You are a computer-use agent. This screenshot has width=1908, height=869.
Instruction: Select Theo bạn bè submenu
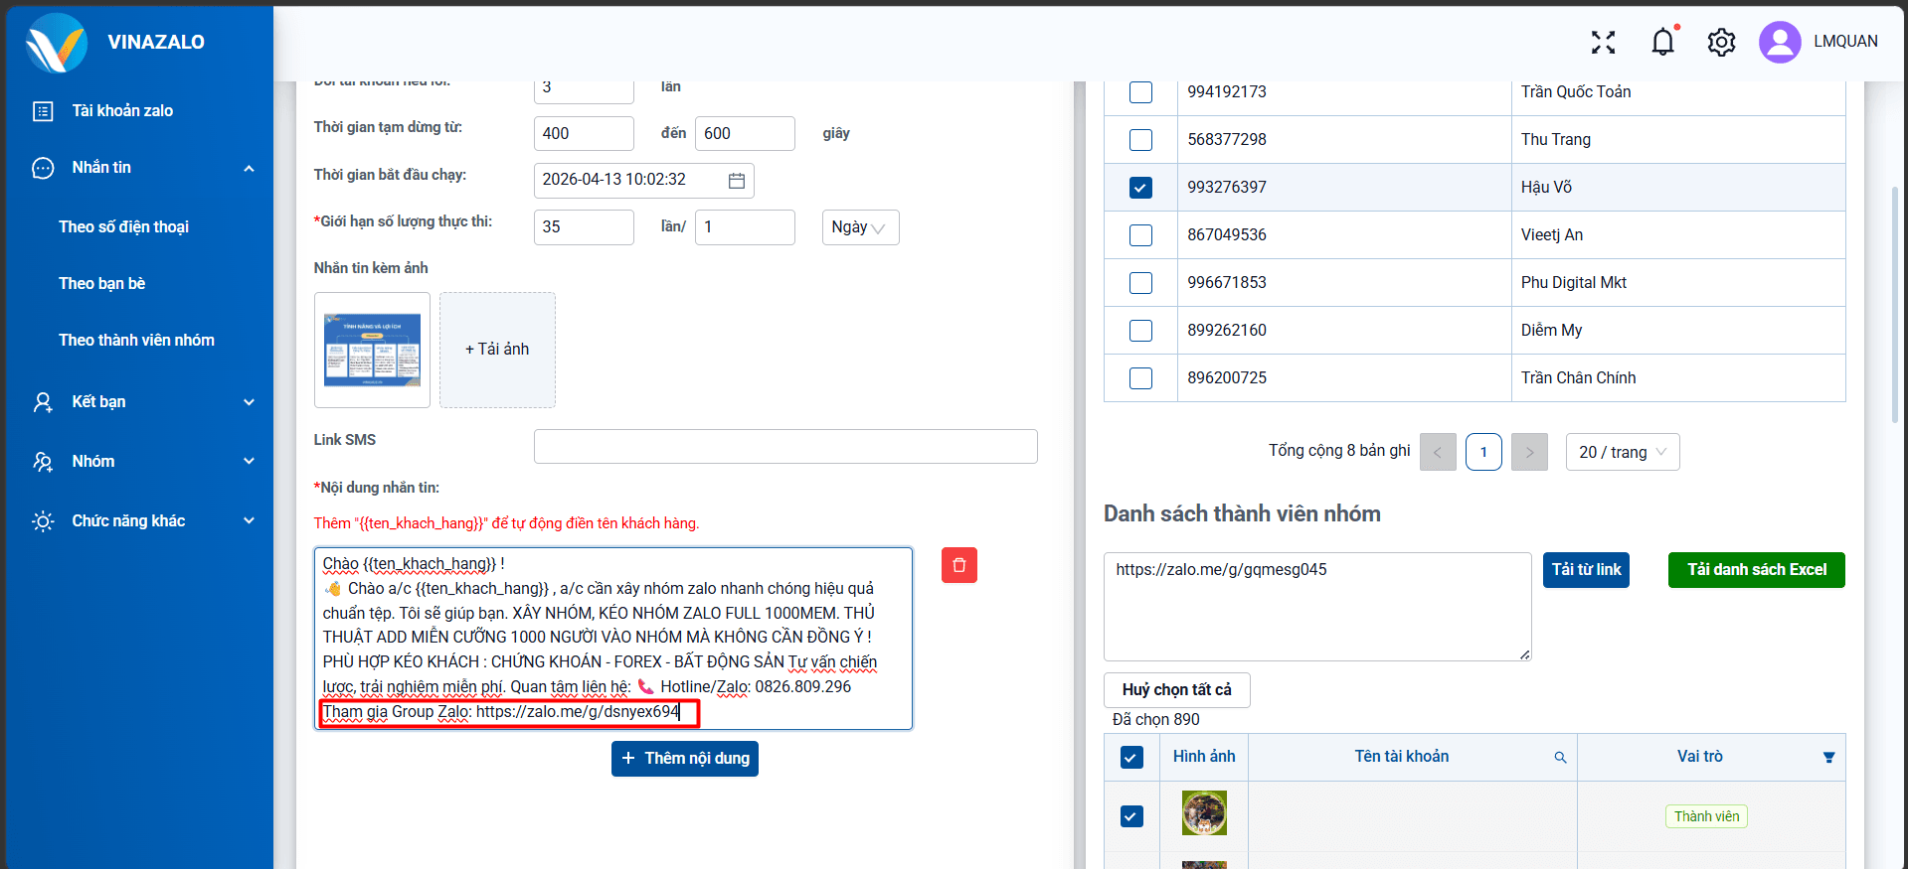pos(101,284)
